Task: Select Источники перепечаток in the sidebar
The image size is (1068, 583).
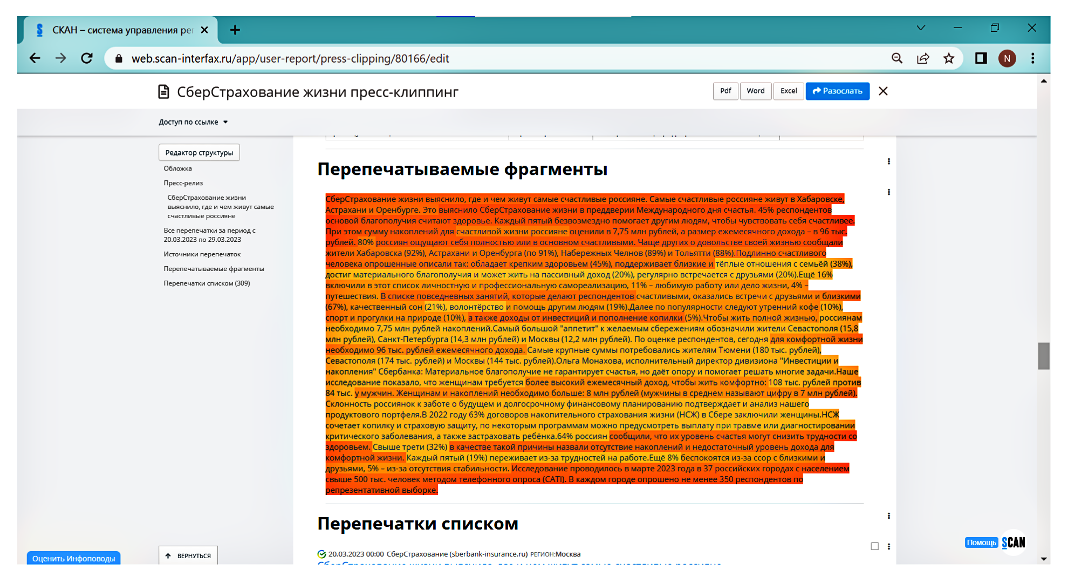Action: tap(201, 254)
